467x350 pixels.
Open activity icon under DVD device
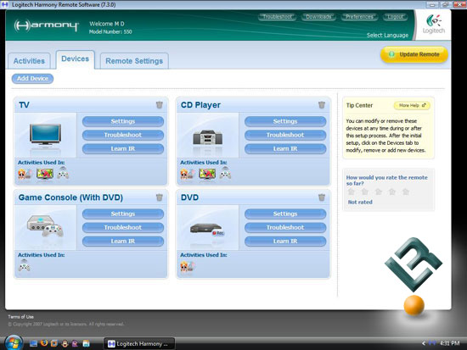tap(187, 266)
